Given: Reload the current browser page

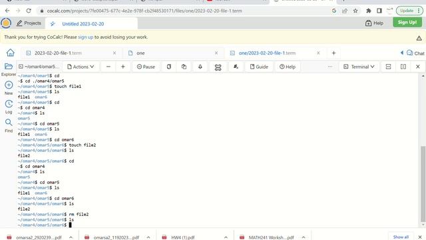Looking at the screenshot, I should (x=29, y=11).
